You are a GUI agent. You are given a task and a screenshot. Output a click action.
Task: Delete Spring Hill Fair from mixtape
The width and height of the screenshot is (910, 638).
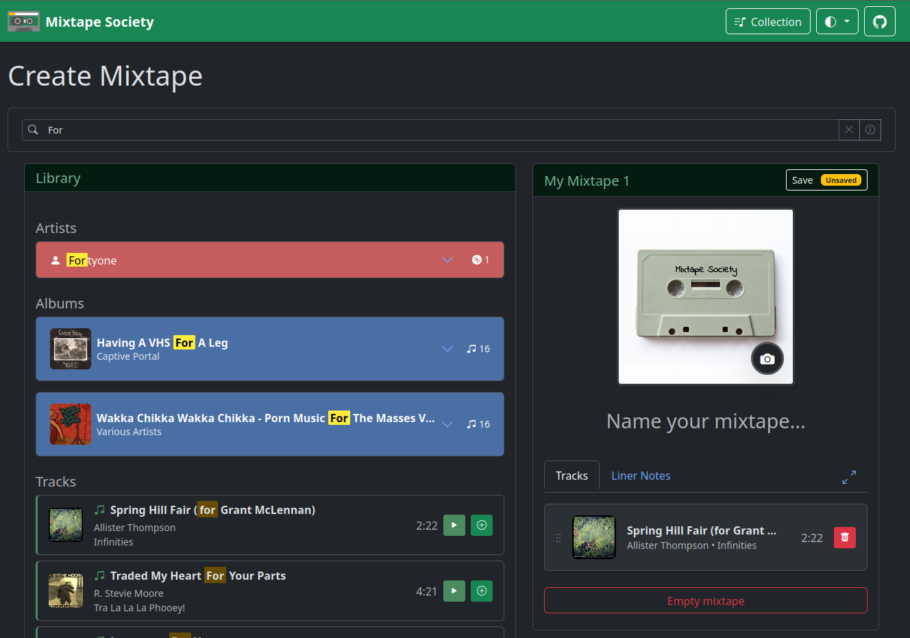point(844,537)
